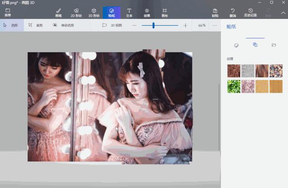This screenshot has width=288, height=188.
Task: Open the three-dots more options menu
Action: (x=215, y=25)
